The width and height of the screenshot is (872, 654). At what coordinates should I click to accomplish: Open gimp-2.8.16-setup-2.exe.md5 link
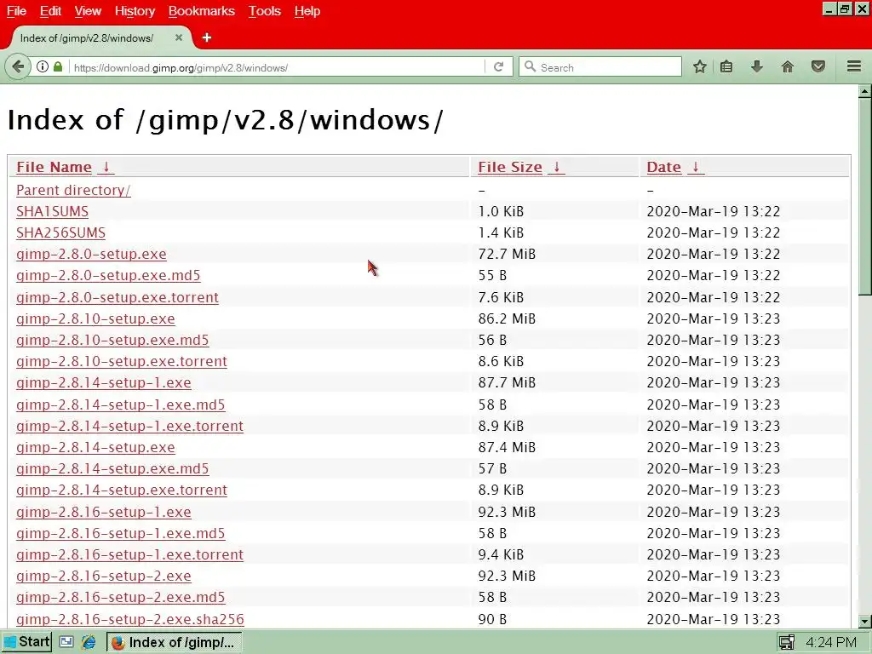121,597
